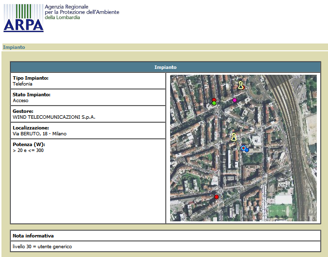Select the red dot directly above the green marker

[x=214, y=100]
